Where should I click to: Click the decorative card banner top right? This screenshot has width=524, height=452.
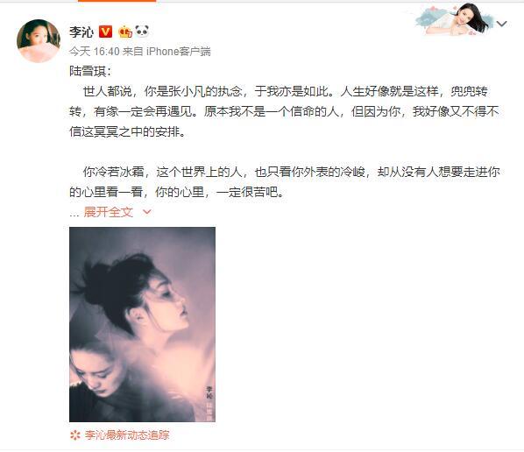tap(454, 19)
